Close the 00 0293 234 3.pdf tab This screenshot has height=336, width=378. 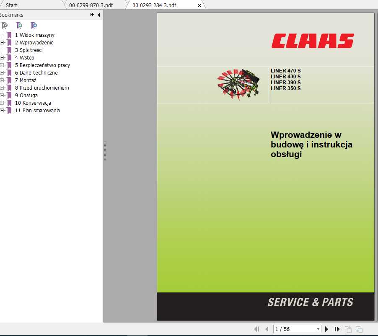[199, 5]
